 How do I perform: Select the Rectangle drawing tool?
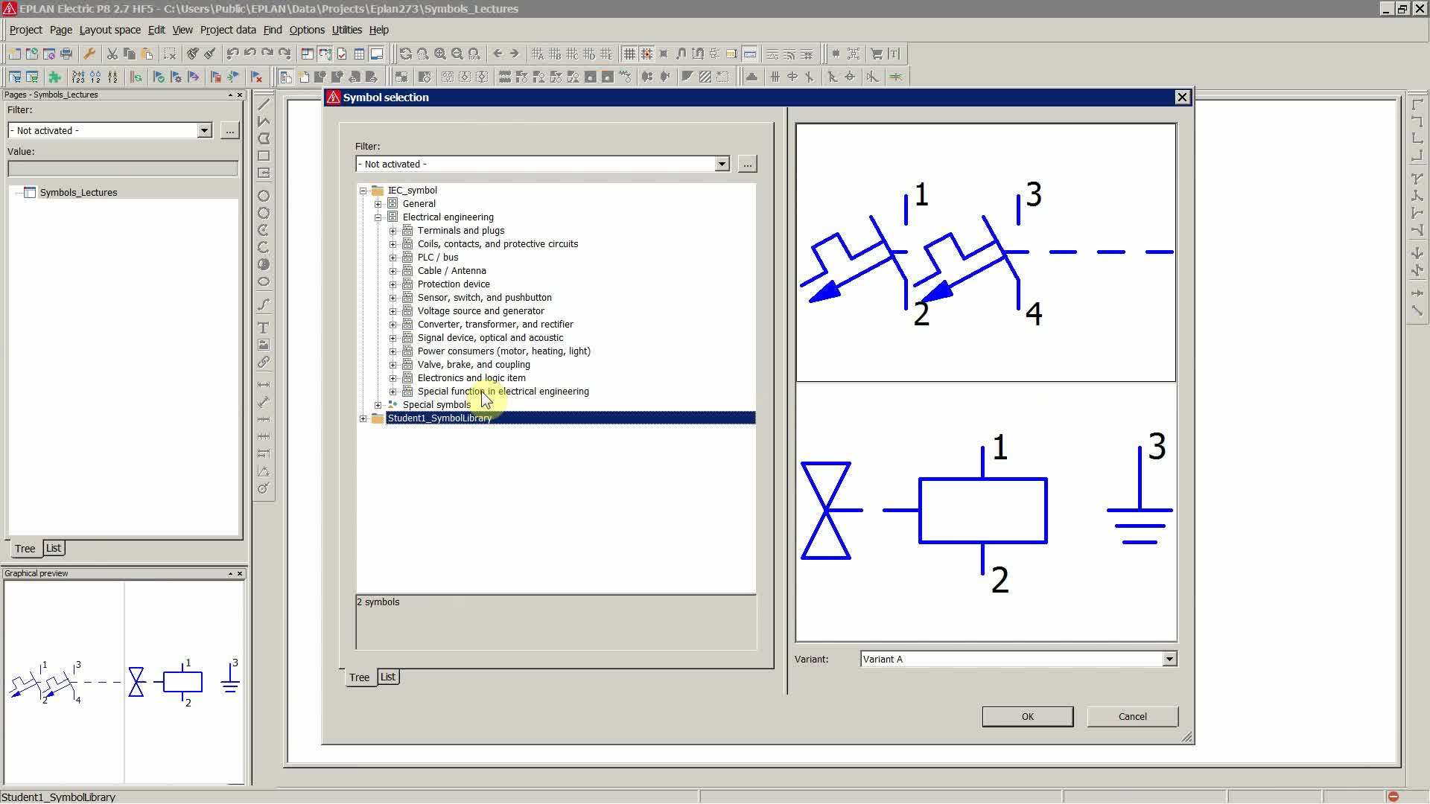tap(264, 156)
